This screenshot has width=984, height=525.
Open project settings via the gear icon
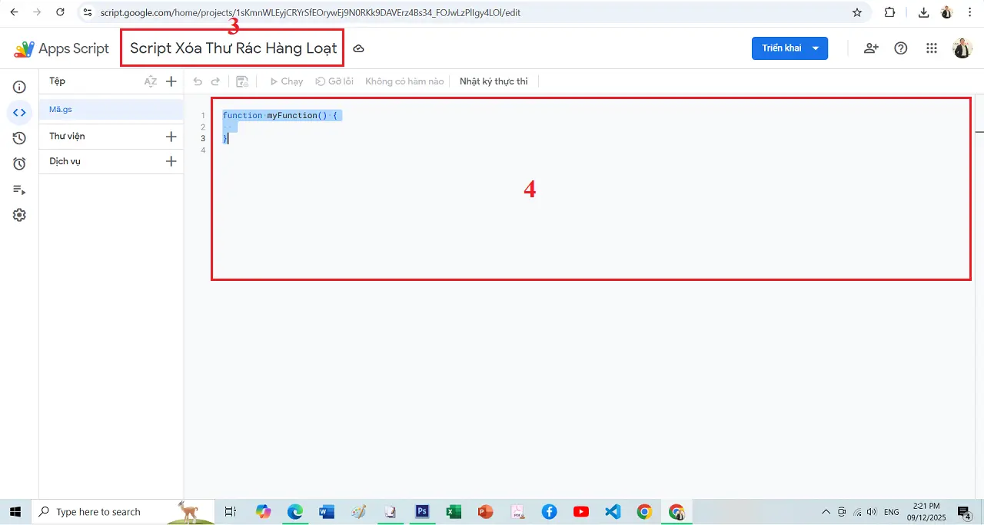click(x=19, y=215)
